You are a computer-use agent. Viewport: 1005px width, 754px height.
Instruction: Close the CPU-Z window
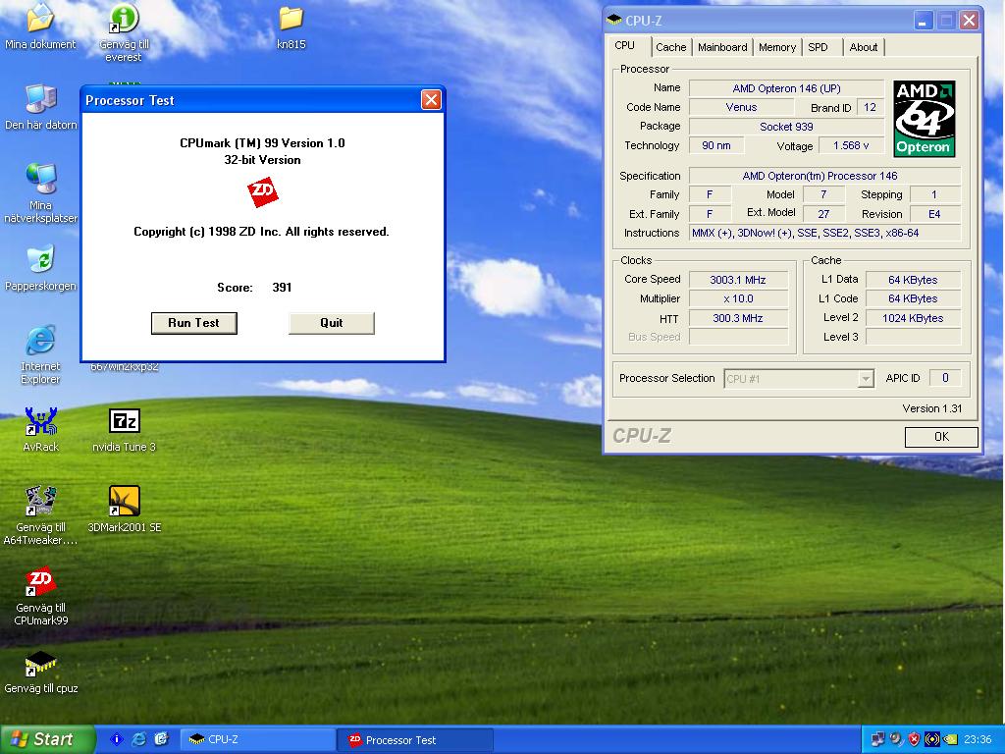point(969,21)
